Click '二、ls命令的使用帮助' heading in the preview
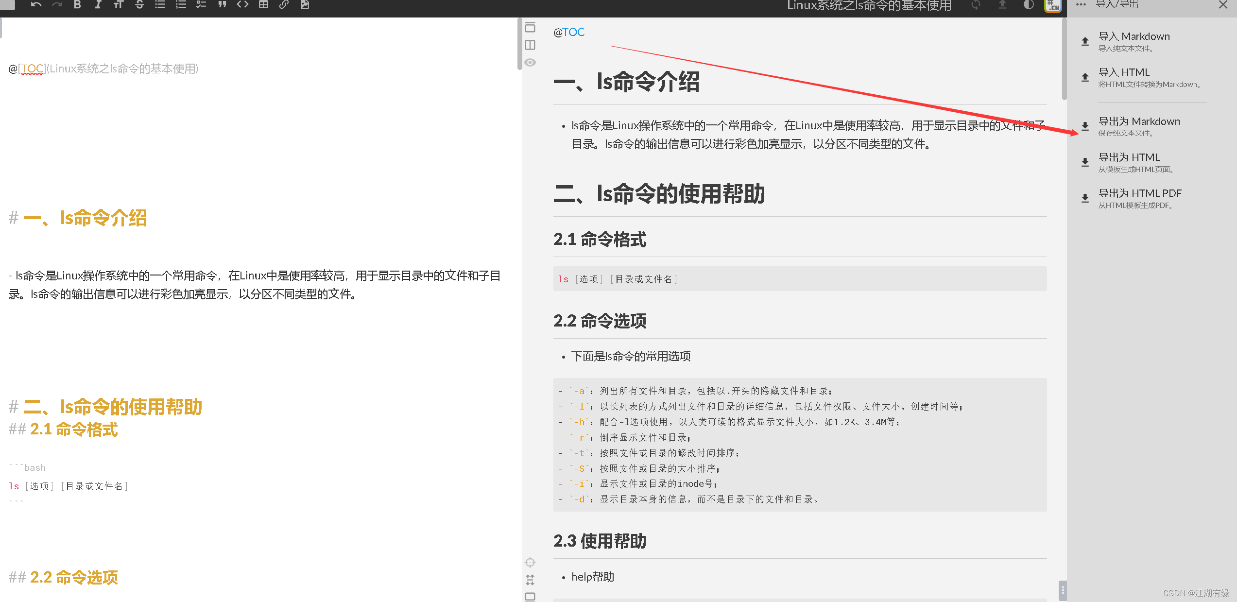Screen dimensions: 1237x602 (659, 193)
